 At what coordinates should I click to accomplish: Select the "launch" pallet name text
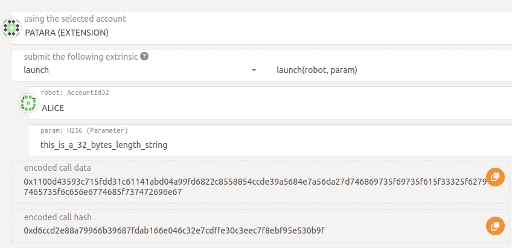coord(36,70)
